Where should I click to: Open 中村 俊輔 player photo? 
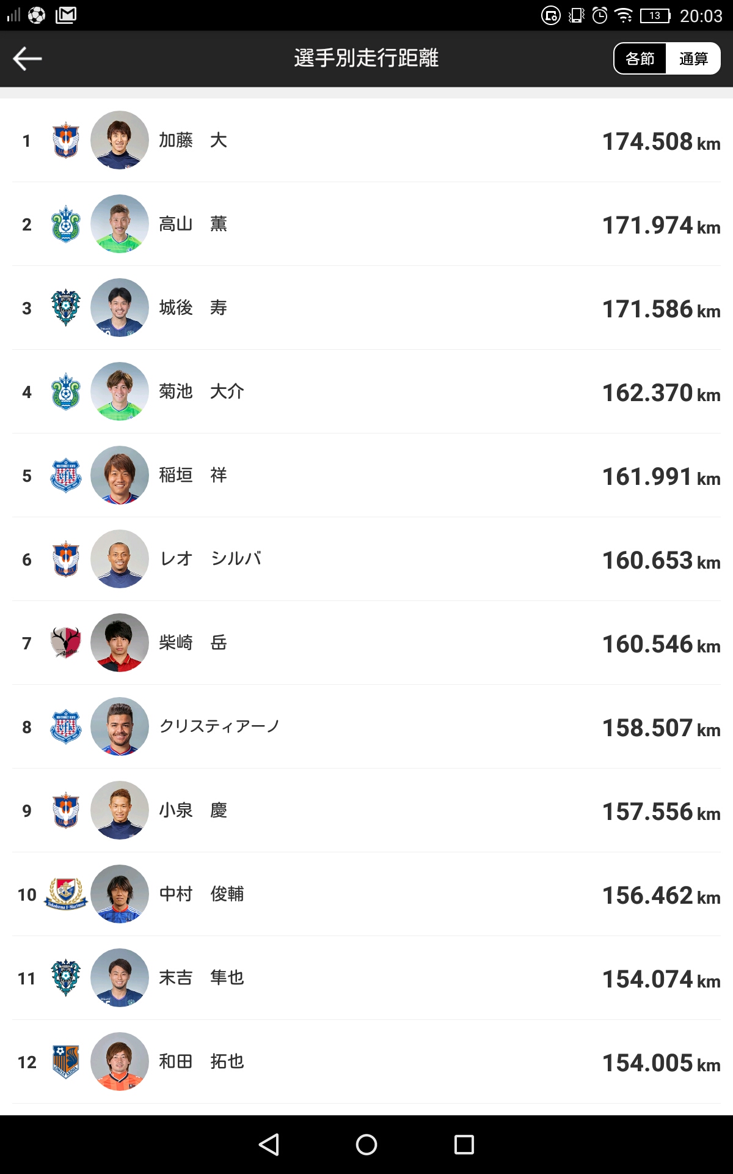(x=120, y=895)
